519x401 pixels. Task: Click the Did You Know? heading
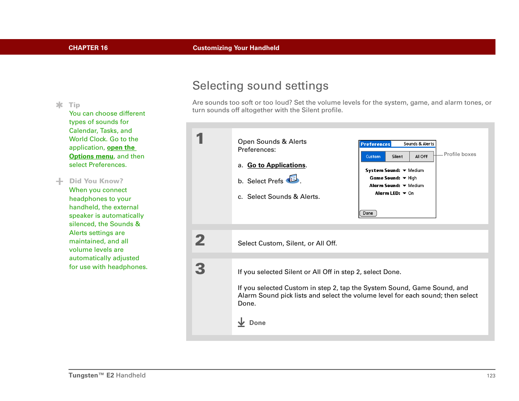96,181
